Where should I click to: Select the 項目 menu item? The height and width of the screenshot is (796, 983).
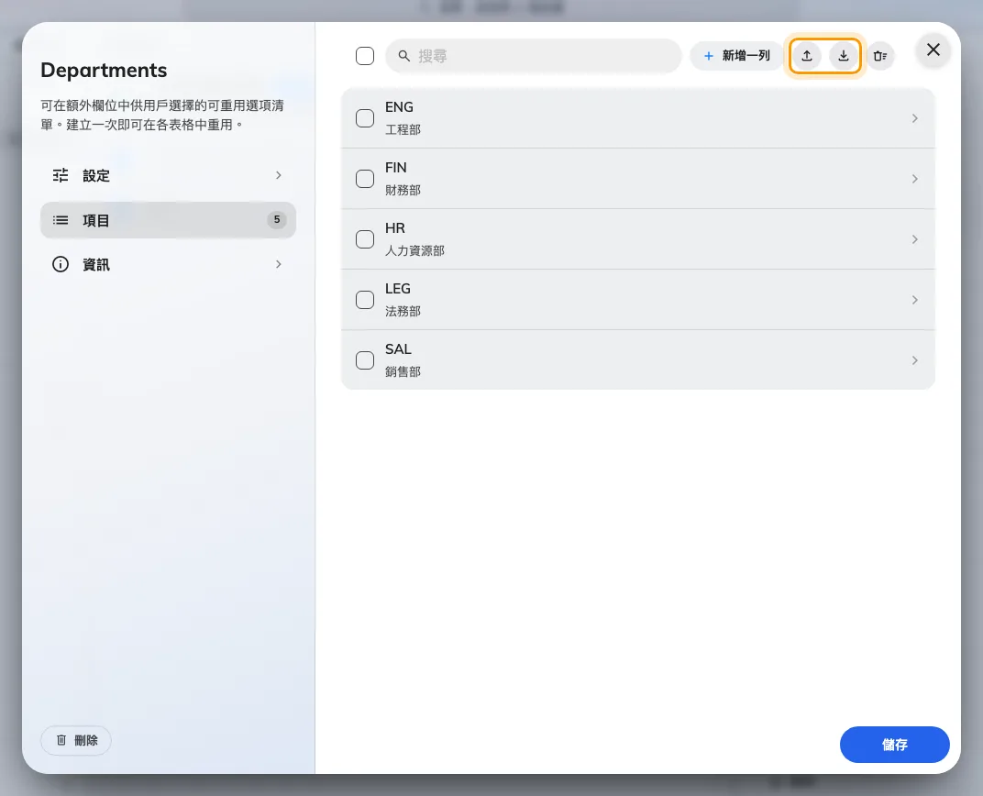click(168, 220)
